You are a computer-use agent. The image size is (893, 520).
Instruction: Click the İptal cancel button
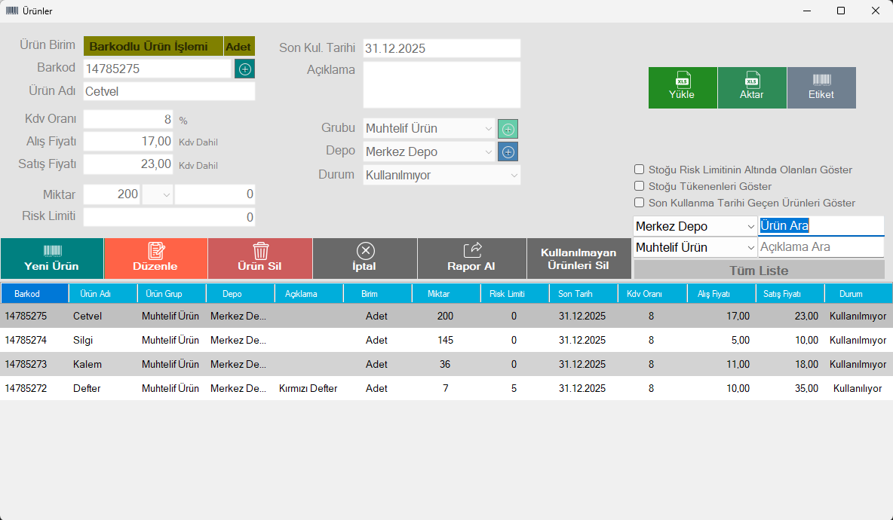pos(365,259)
